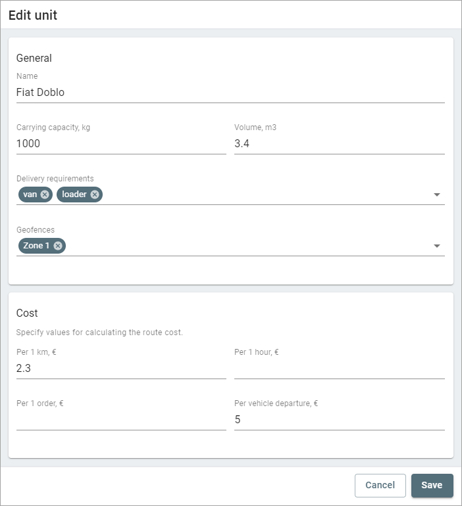462x506 pixels.
Task: Focus the Name field with Fiat Doblo
Action: point(230,93)
